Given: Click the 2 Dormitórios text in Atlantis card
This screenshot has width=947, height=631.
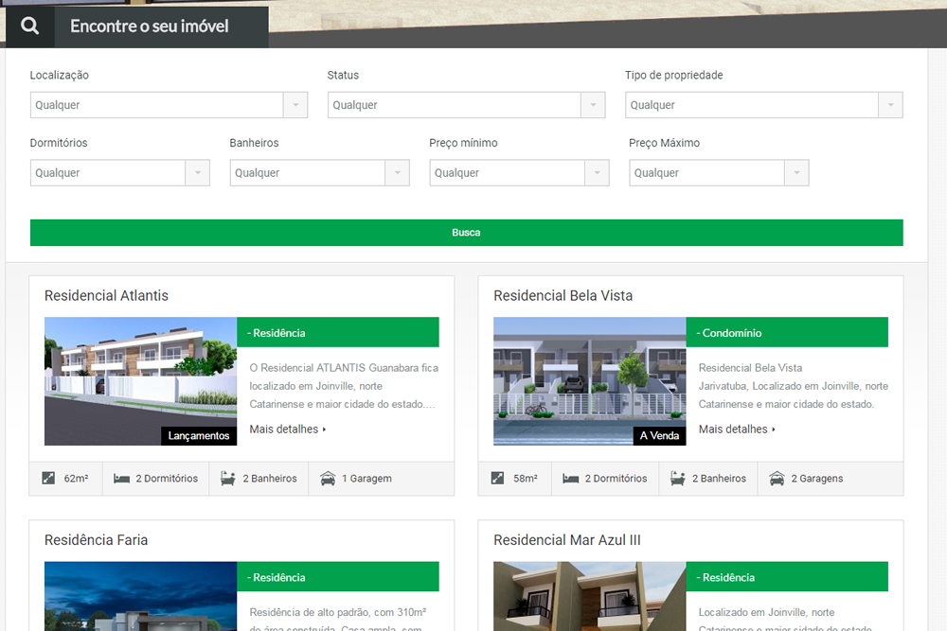Looking at the screenshot, I should pos(167,479).
